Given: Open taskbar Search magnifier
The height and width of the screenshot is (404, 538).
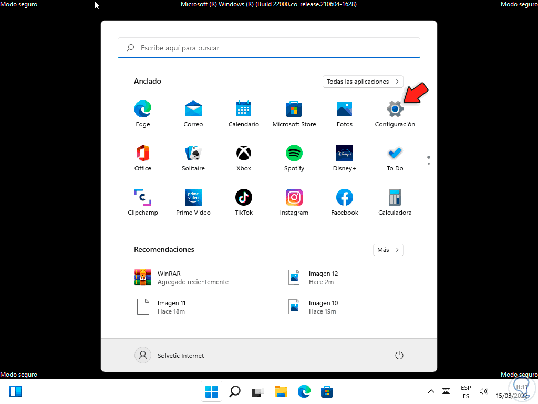Looking at the screenshot, I should 235,391.
